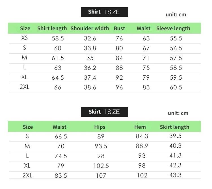Select the 61.5 shirt length value
Screen dimensions: 212x189
[58, 58]
